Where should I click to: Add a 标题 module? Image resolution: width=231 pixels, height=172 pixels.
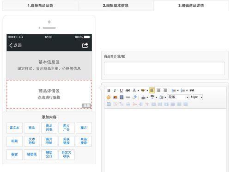click(x=14, y=141)
